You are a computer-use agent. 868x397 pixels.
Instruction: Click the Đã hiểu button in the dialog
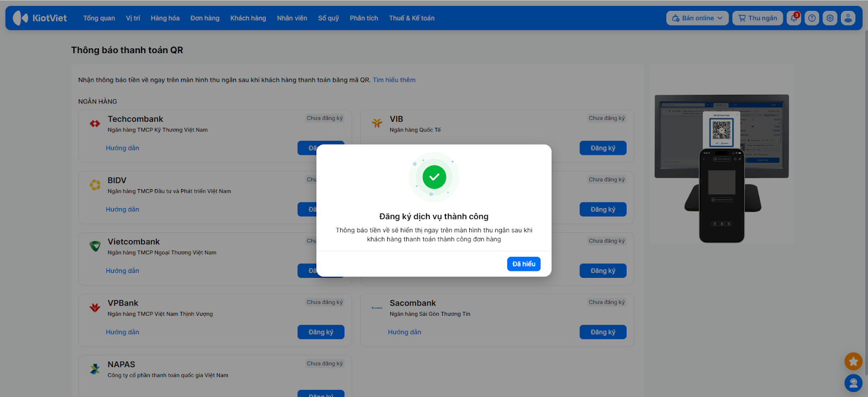(x=524, y=264)
